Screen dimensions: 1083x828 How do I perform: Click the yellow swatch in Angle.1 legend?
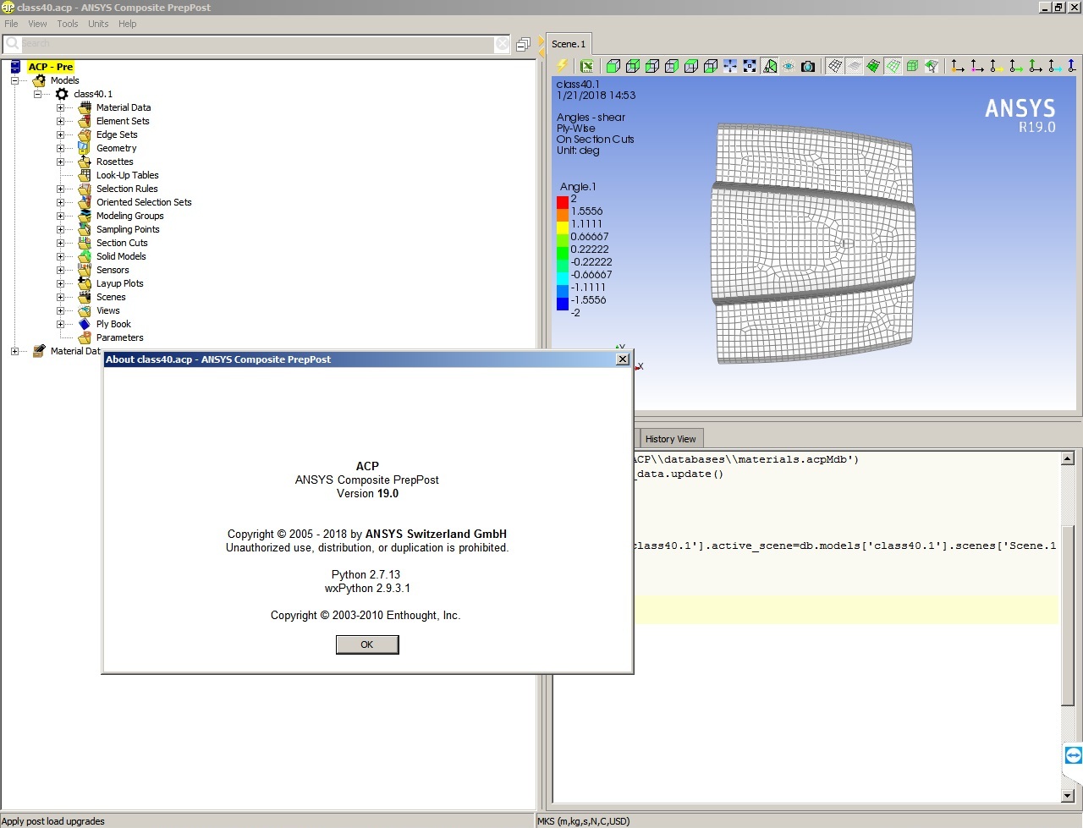coord(563,228)
